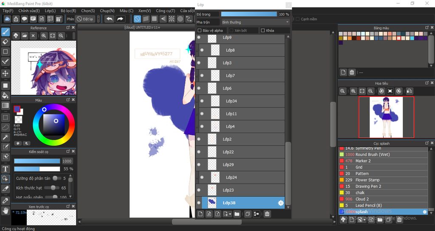Zoom in on the Reference image
The width and height of the screenshot is (435, 231).
click(44, 36)
